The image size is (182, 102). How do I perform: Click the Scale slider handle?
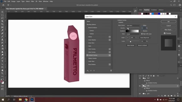coord(131,42)
